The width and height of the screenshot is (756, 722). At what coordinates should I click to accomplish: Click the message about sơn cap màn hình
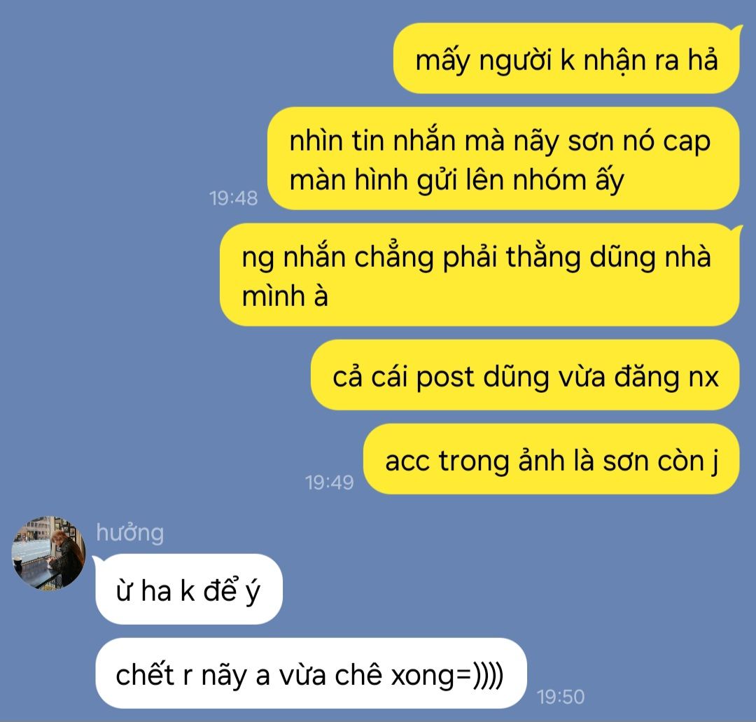[x=503, y=159]
